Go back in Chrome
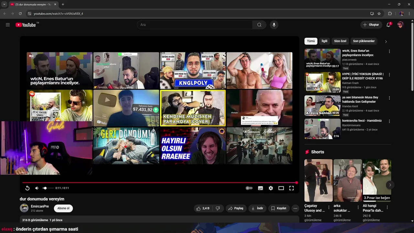414x233 pixels. tap(5, 14)
